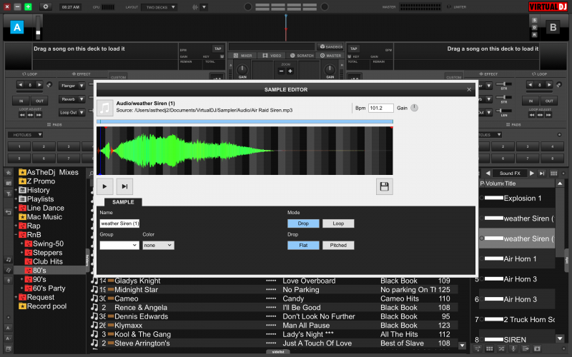This screenshot has height=357, width=572.
Task: Select deck A
Action: [16, 27]
